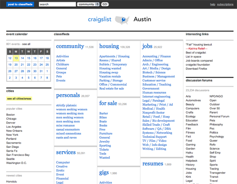Open Nonprofit Sector jobs
The width and height of the screenshot is (237, 184).
(154, 113)
